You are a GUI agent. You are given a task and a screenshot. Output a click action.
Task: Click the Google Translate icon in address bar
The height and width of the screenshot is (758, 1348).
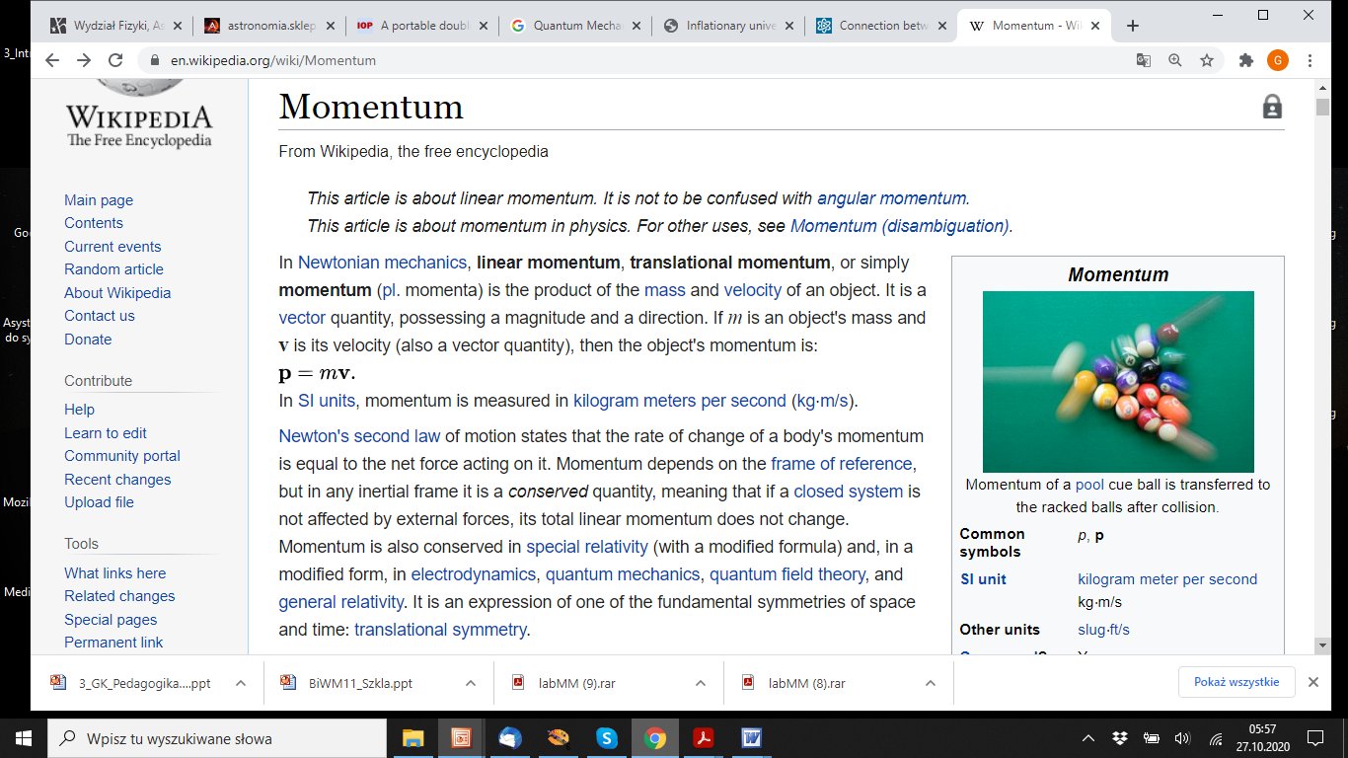coord(1143,60)
